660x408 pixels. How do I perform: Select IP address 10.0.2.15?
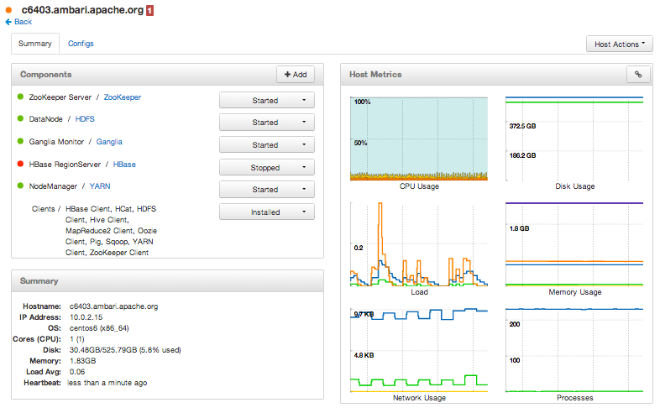click(86, 317)
